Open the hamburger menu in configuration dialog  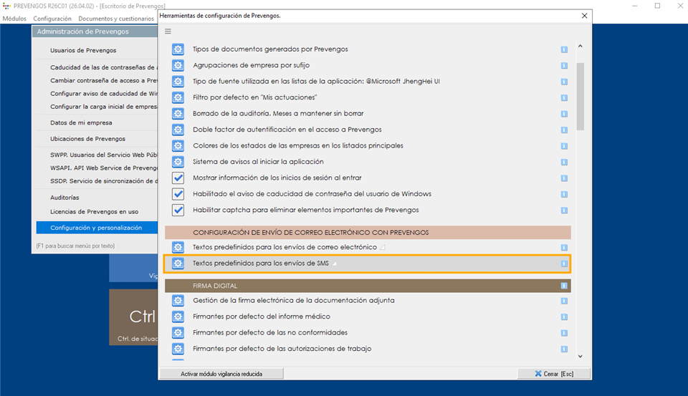pyautogui.click(x=168, y=31)
